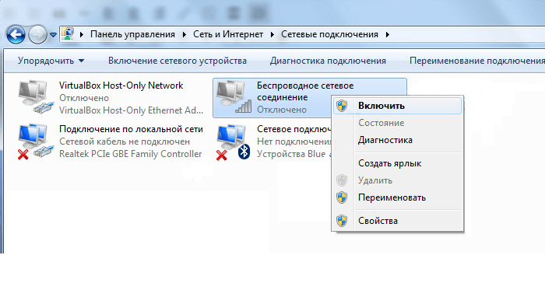Click Подключение по локальной сети name
The width and height of the screenshot is (545, 297).
pos(131,129)
